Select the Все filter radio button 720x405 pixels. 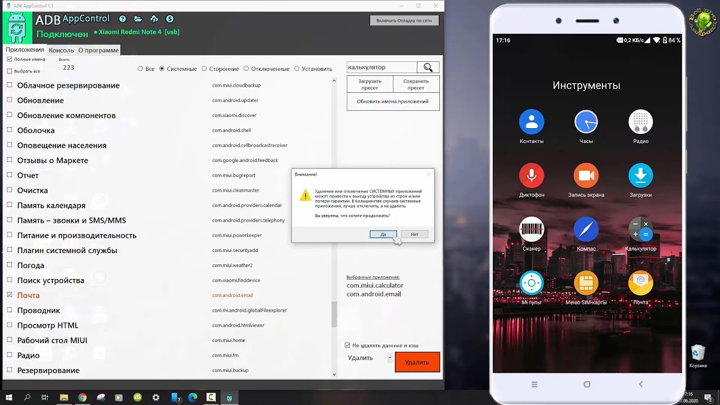(141, 69)
